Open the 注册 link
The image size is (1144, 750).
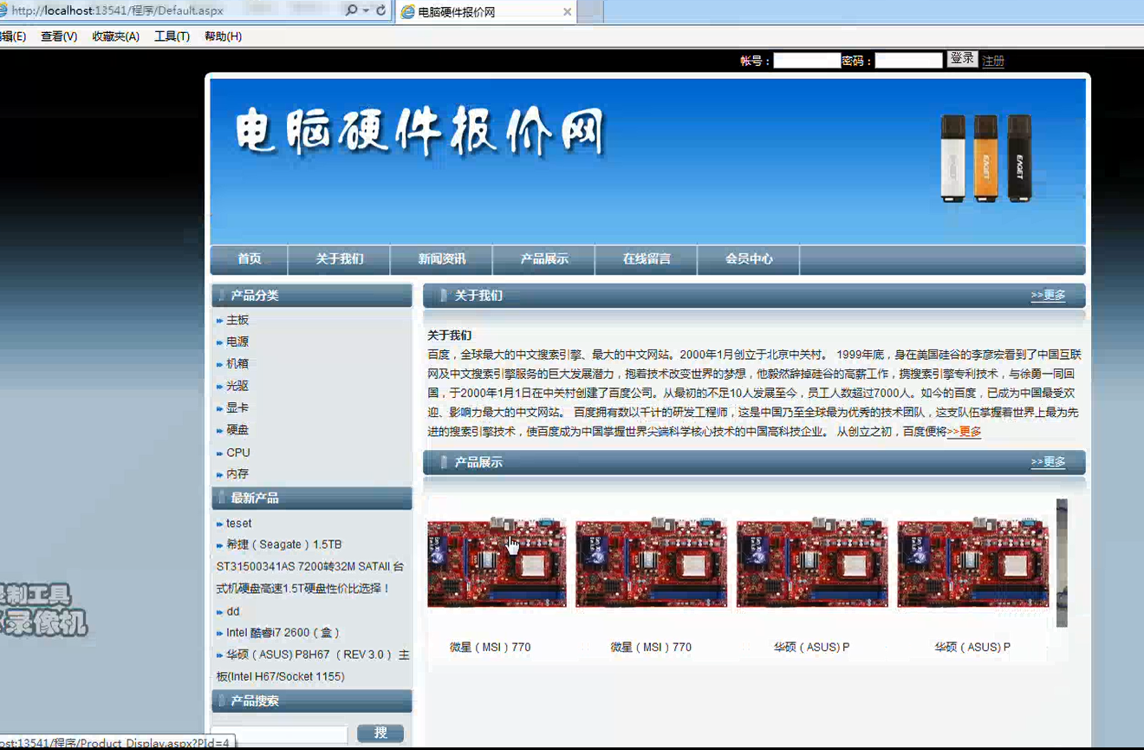[993, 61]
